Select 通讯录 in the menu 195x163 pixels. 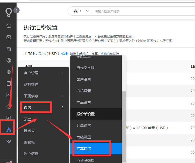click(43, 131)
